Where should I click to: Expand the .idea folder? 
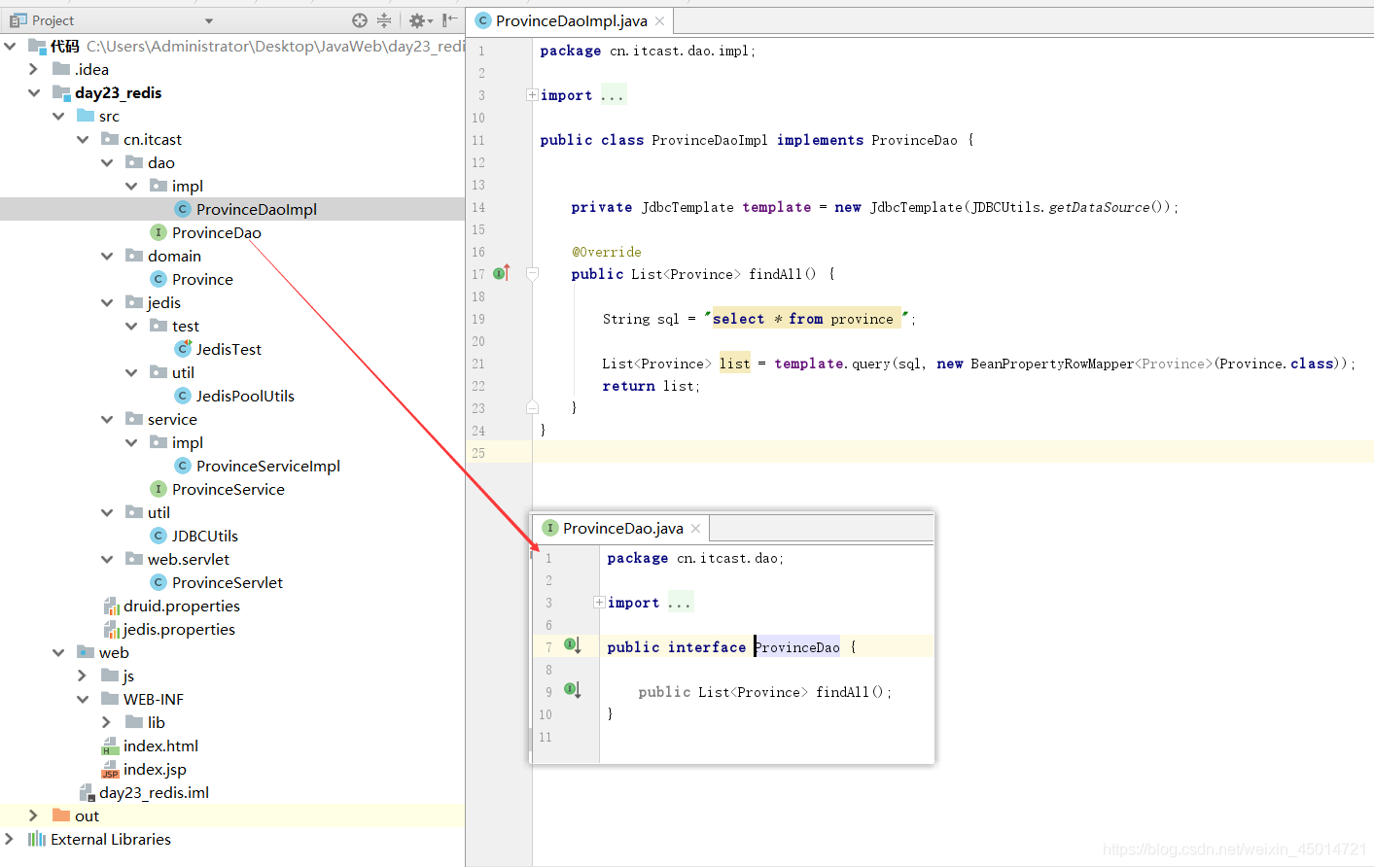point(34,69)
